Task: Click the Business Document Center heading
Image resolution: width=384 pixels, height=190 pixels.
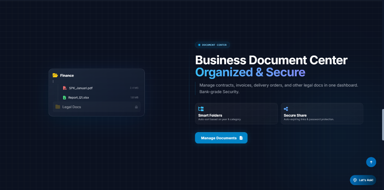Action: click(271, 60)
